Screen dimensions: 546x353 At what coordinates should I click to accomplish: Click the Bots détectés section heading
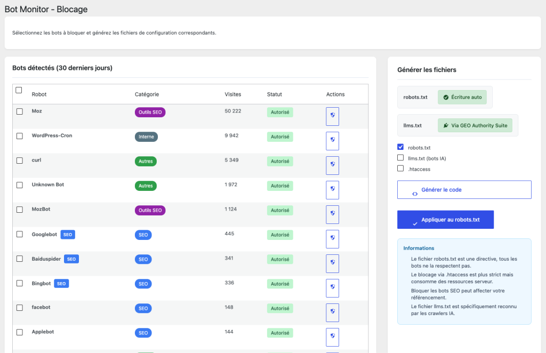tap(62, 68)
